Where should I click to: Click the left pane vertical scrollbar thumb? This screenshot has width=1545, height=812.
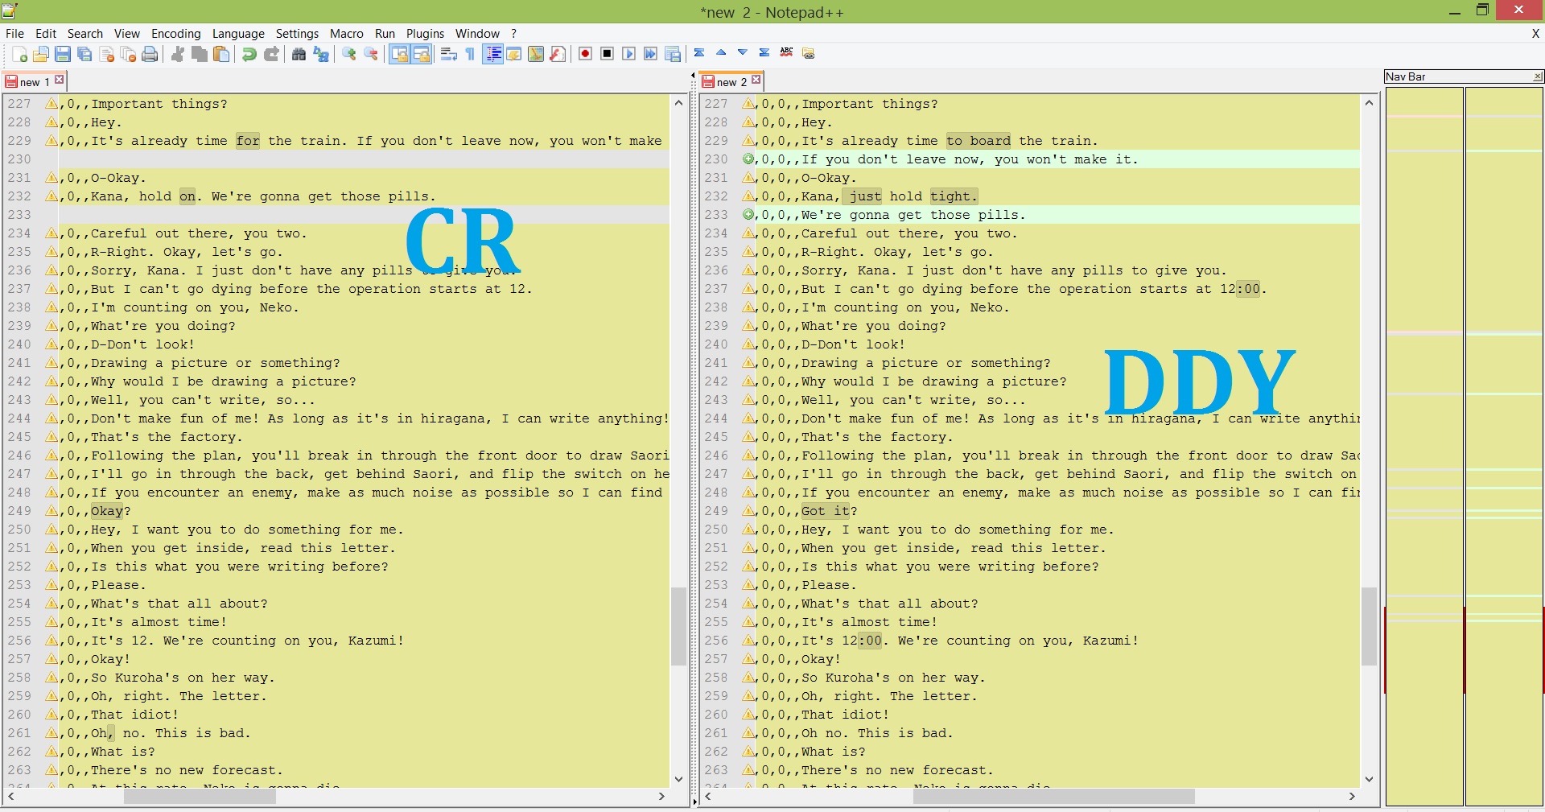(x=678, y=626)
